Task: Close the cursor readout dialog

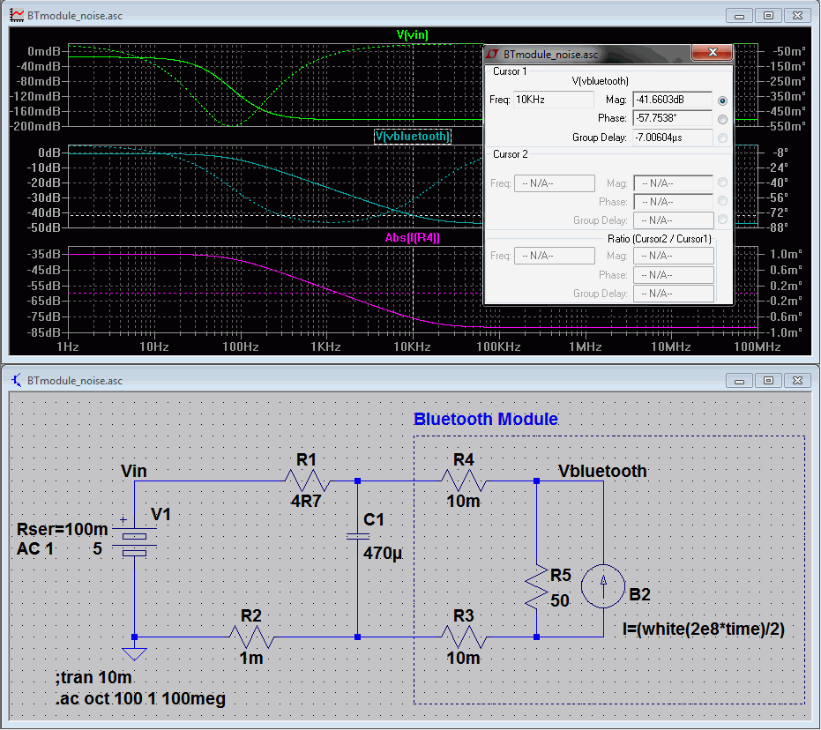Action: click(711, 54)
